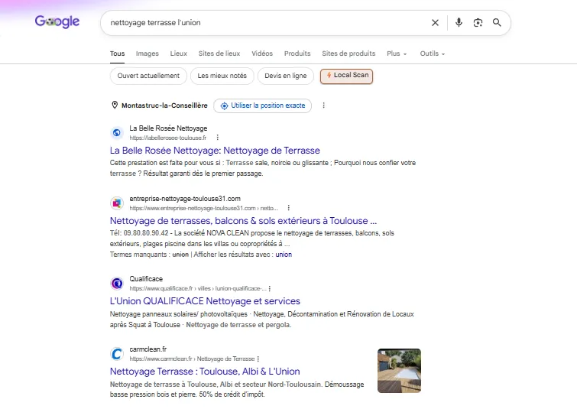
Task: Click the Qualificace site name text
Action: pos(146,279)
